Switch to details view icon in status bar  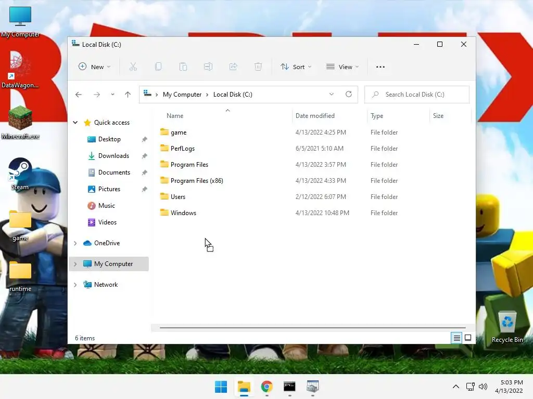pyautogui.click(x=456, y=338)
